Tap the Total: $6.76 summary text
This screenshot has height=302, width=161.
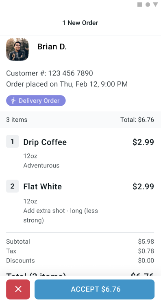pos(137,120)
